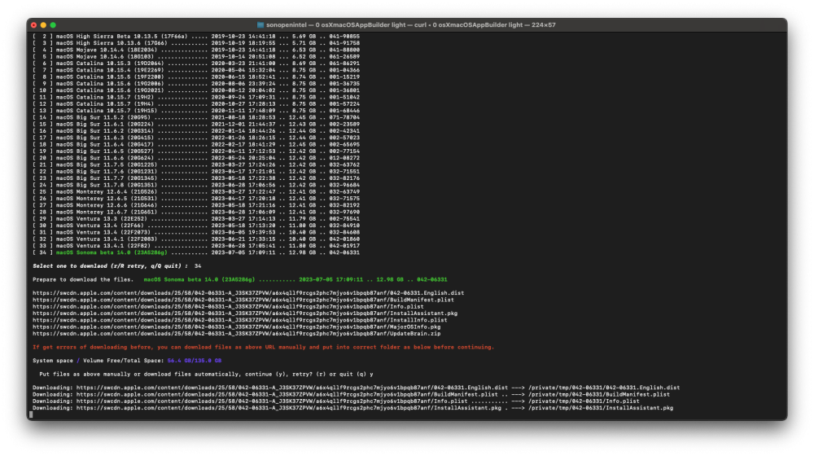Click the URL ending '042-06331.English.dist' in the list

(x=248, y=293)
